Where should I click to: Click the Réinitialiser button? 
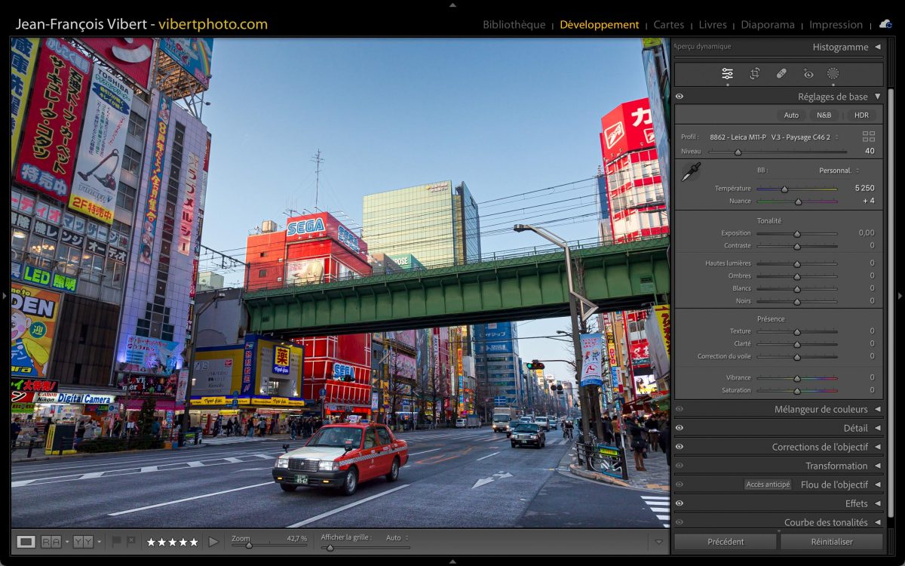831,541
